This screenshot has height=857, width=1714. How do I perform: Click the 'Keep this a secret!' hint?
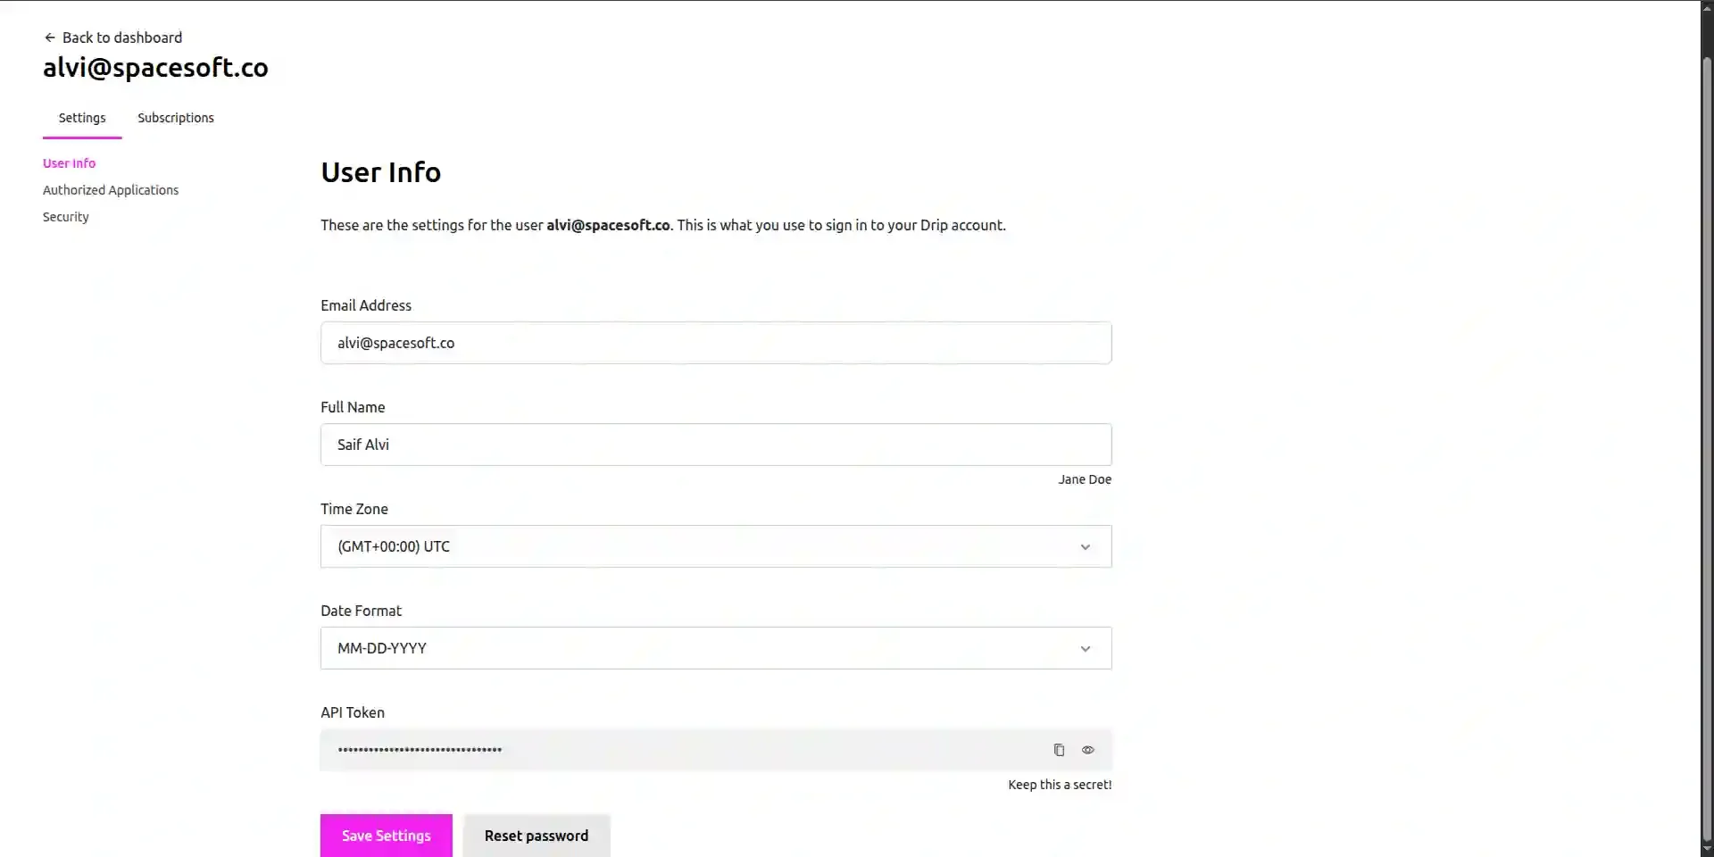pyautogui.click(x=1060, y=785)
